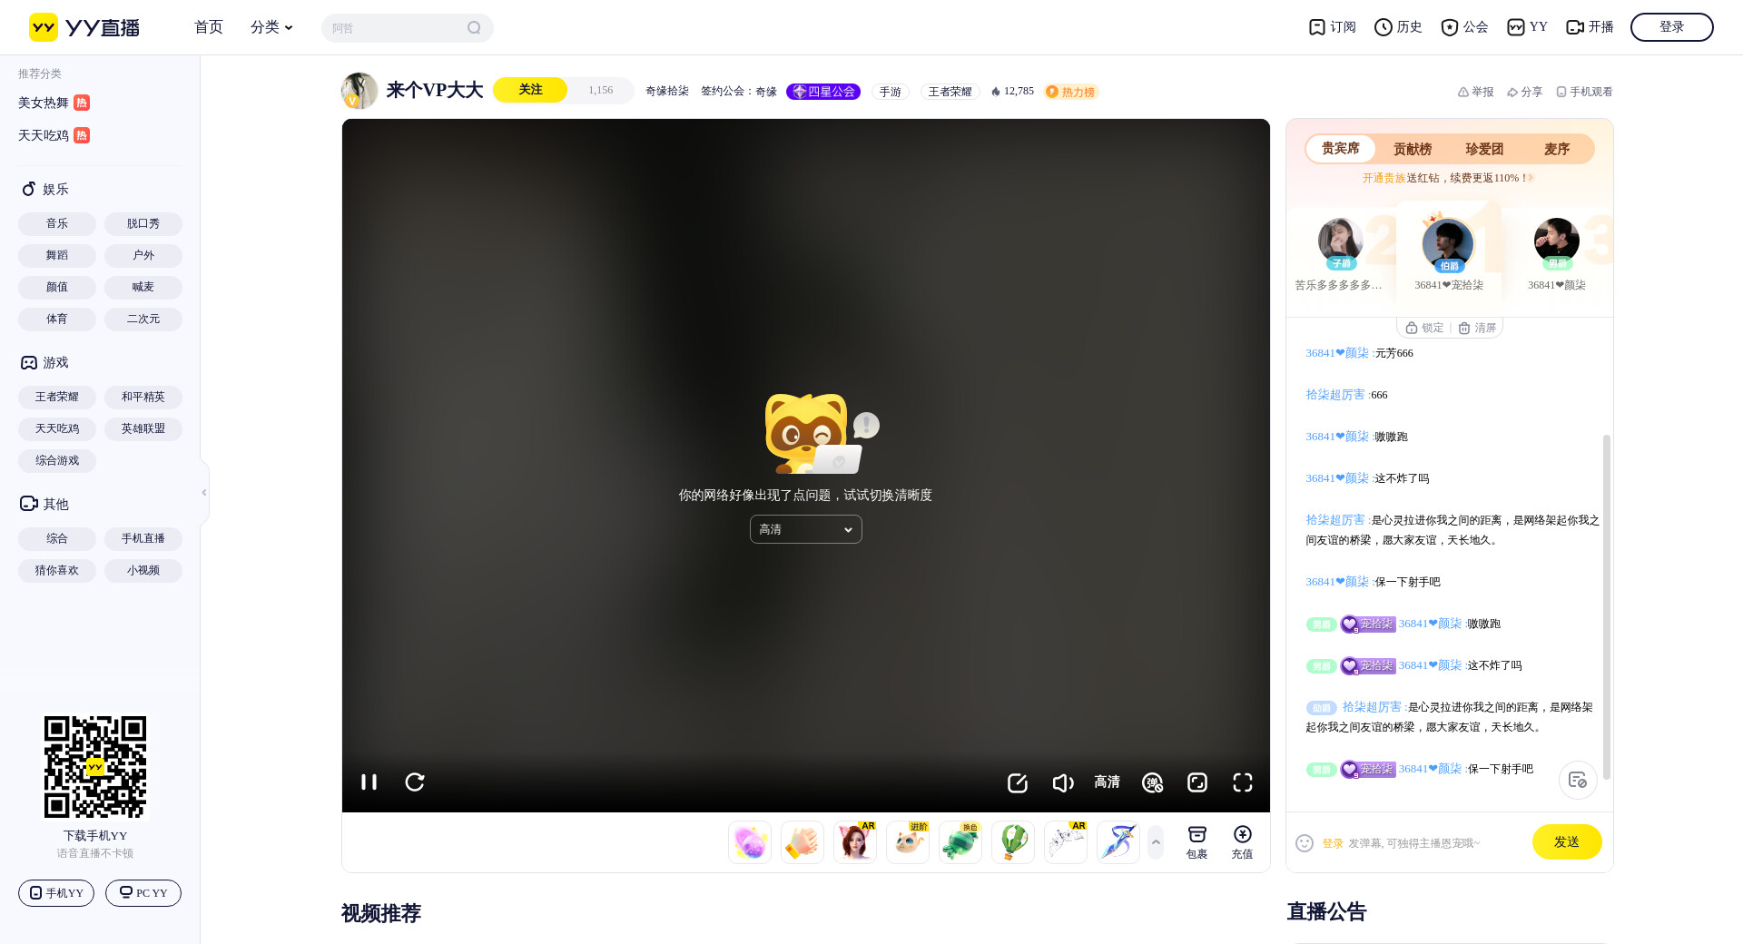Send the AR cat-ear girl gift
1743x944 pixels.
(x=855, y=842)
